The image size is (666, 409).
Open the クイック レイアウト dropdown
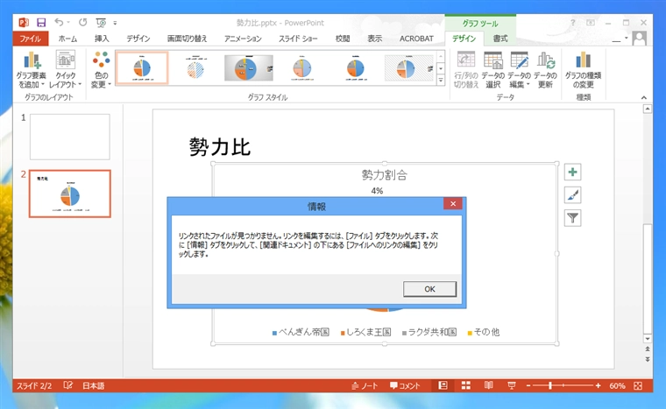(65, 70)
